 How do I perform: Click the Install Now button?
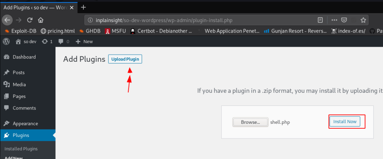click(344, 121)
